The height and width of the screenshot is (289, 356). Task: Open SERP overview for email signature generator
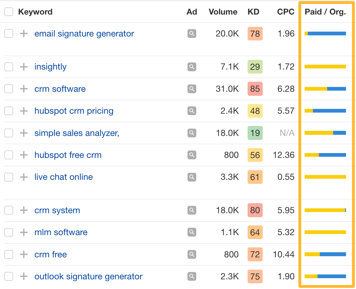(x=192, y=34)
